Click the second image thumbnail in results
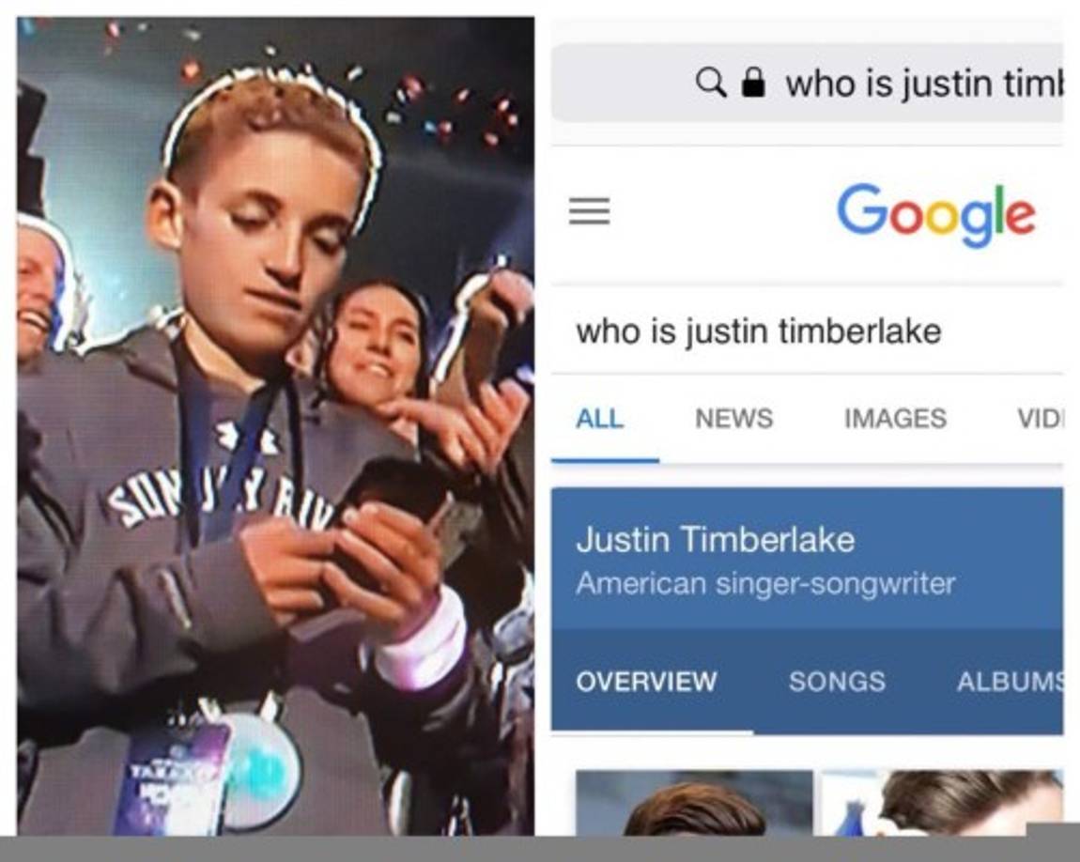This screenshot has width=1080, height=862. [942, 803]
